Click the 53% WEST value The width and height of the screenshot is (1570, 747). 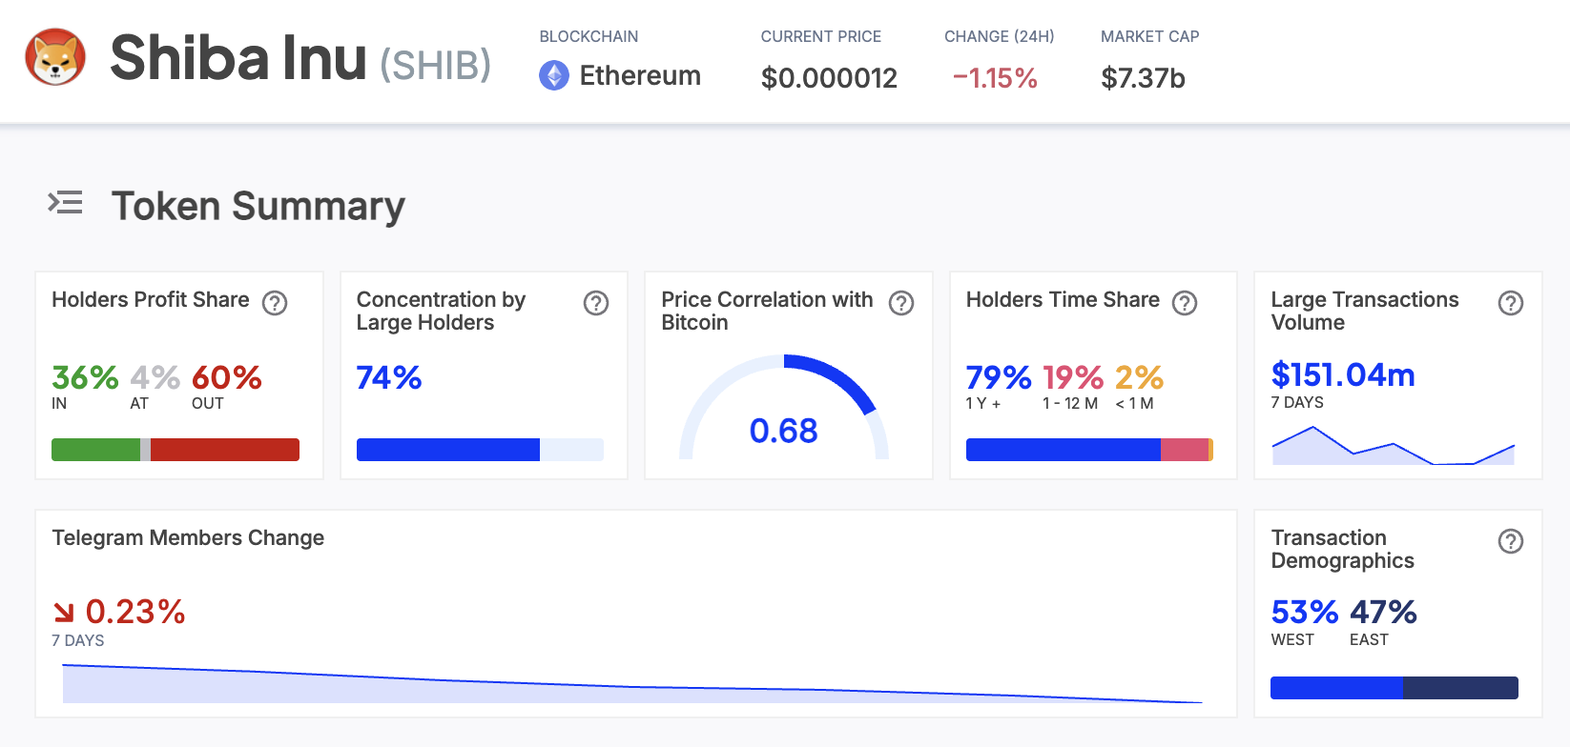[x=1305, y=612]
